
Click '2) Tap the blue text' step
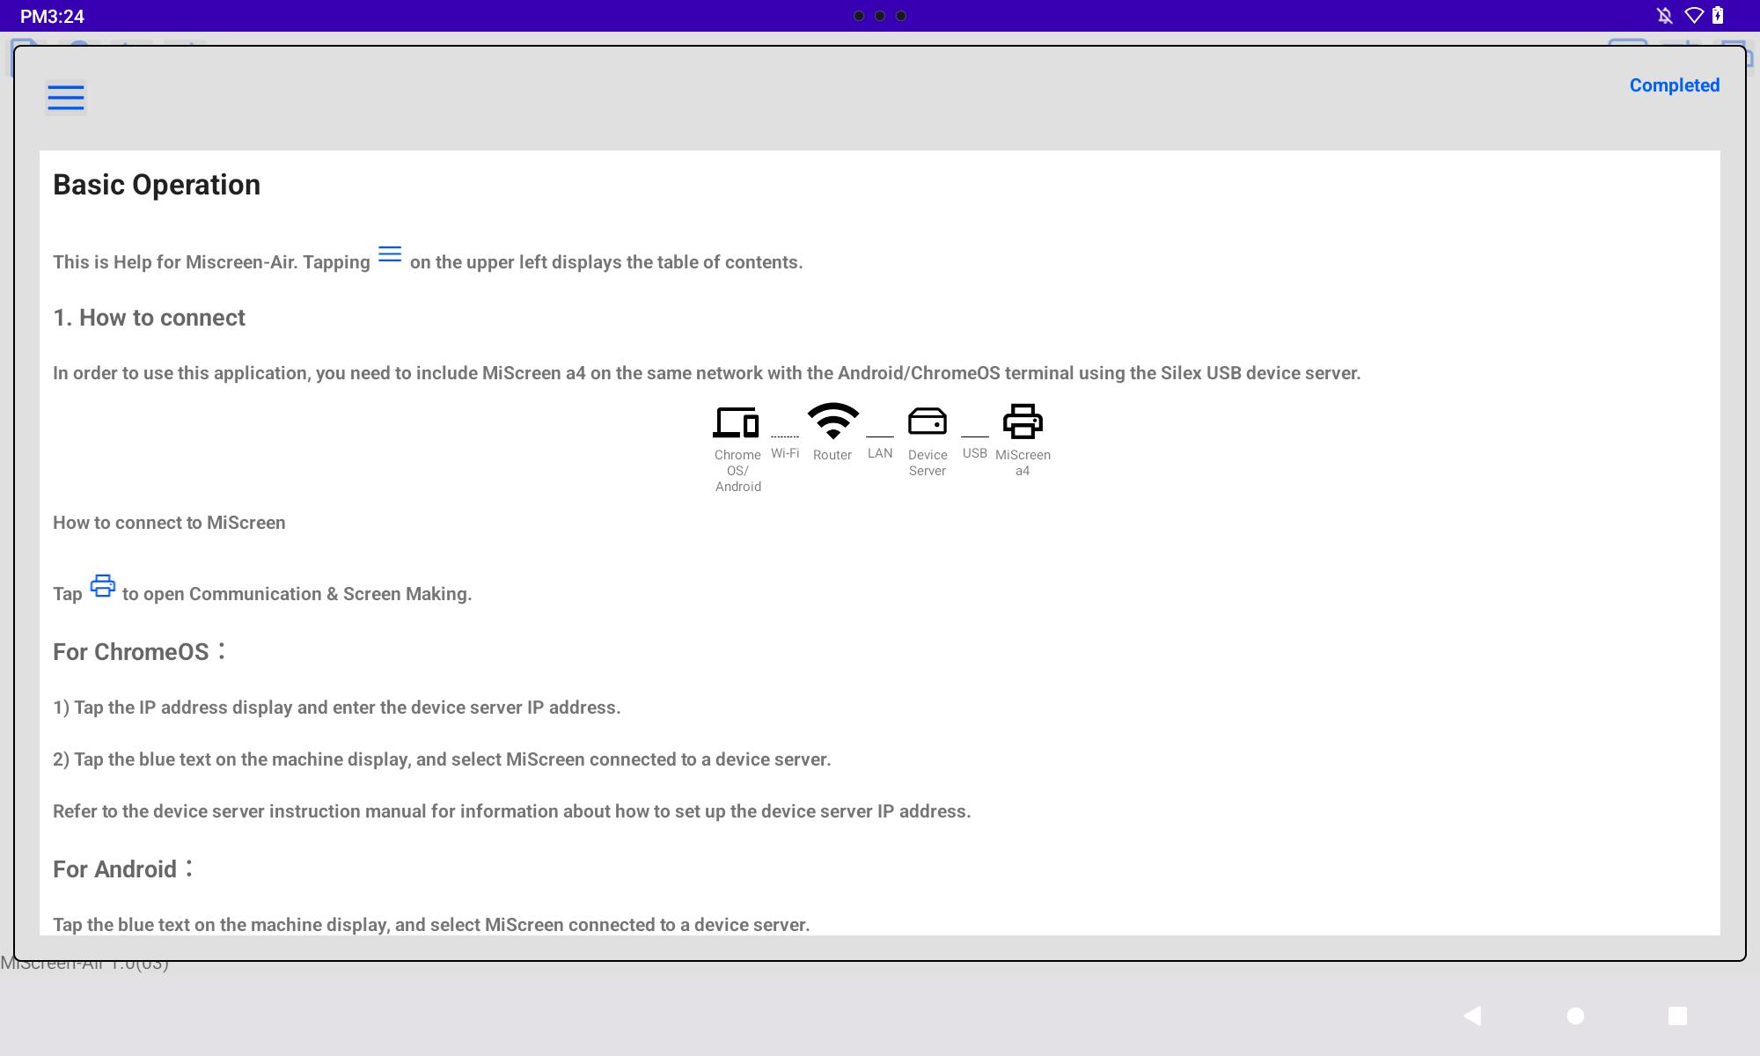(442, 759)
